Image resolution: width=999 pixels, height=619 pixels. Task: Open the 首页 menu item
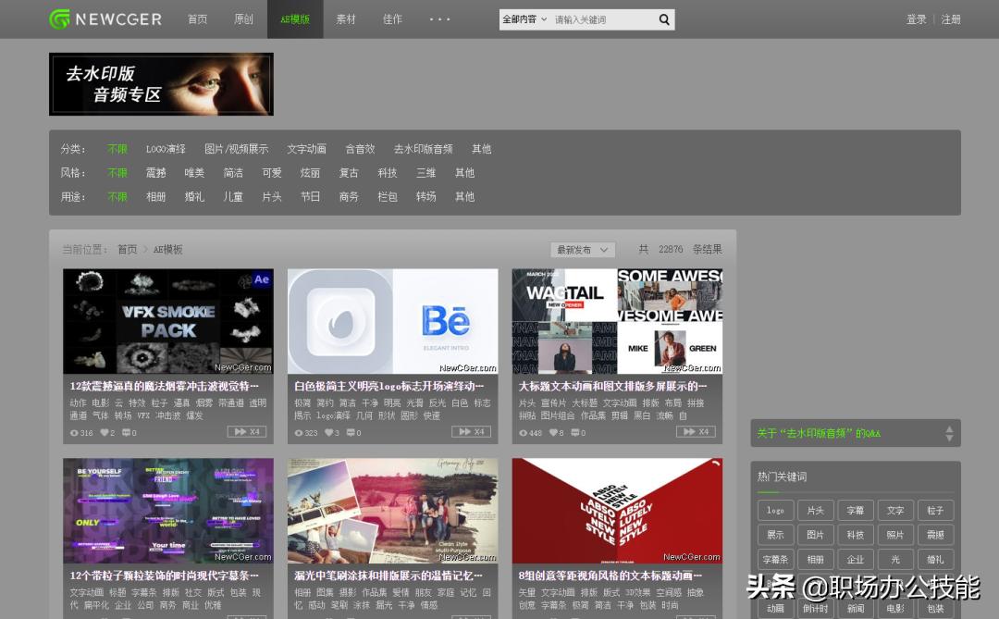point(196,19)
